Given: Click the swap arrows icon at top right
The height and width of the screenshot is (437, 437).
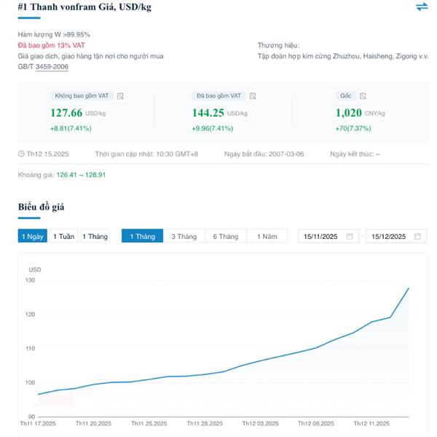Looking at the screenshot, I should (422, 7).
